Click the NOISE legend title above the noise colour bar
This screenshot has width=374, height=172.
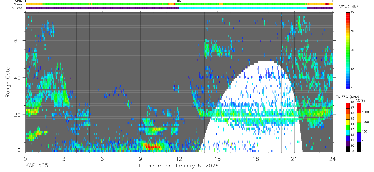coord(360,100)
